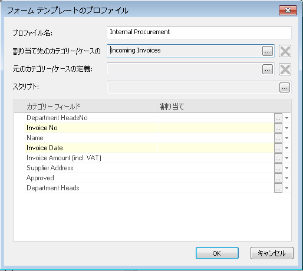Expand assignment dropdown for Department Heads

286,188
